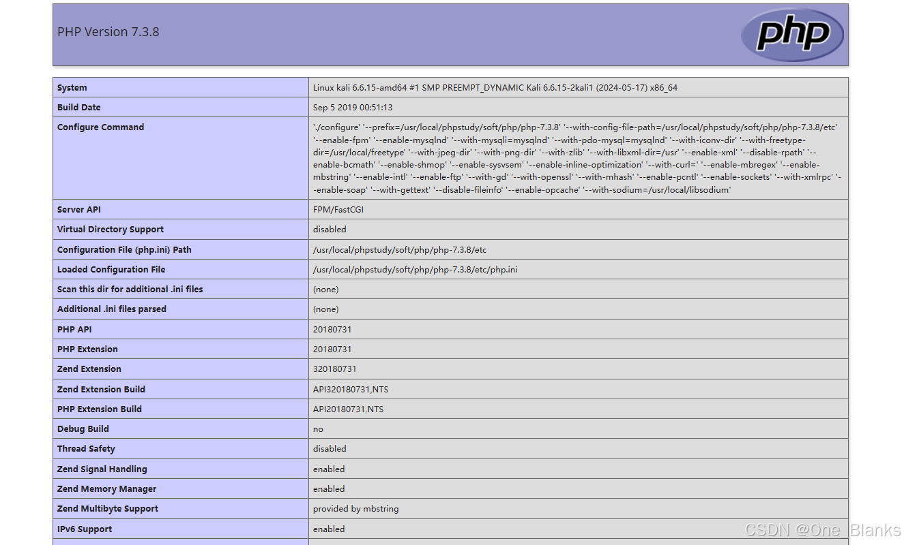Select the 'API320180731,NTS' value
This screenshot has height=545, width=904.
pos(351,390)
